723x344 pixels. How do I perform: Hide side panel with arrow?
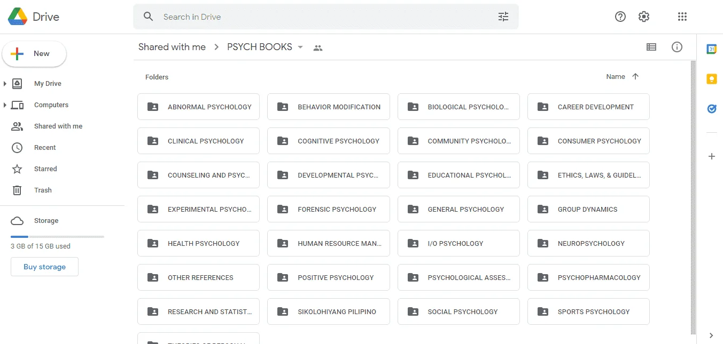[x=711, y=335]
